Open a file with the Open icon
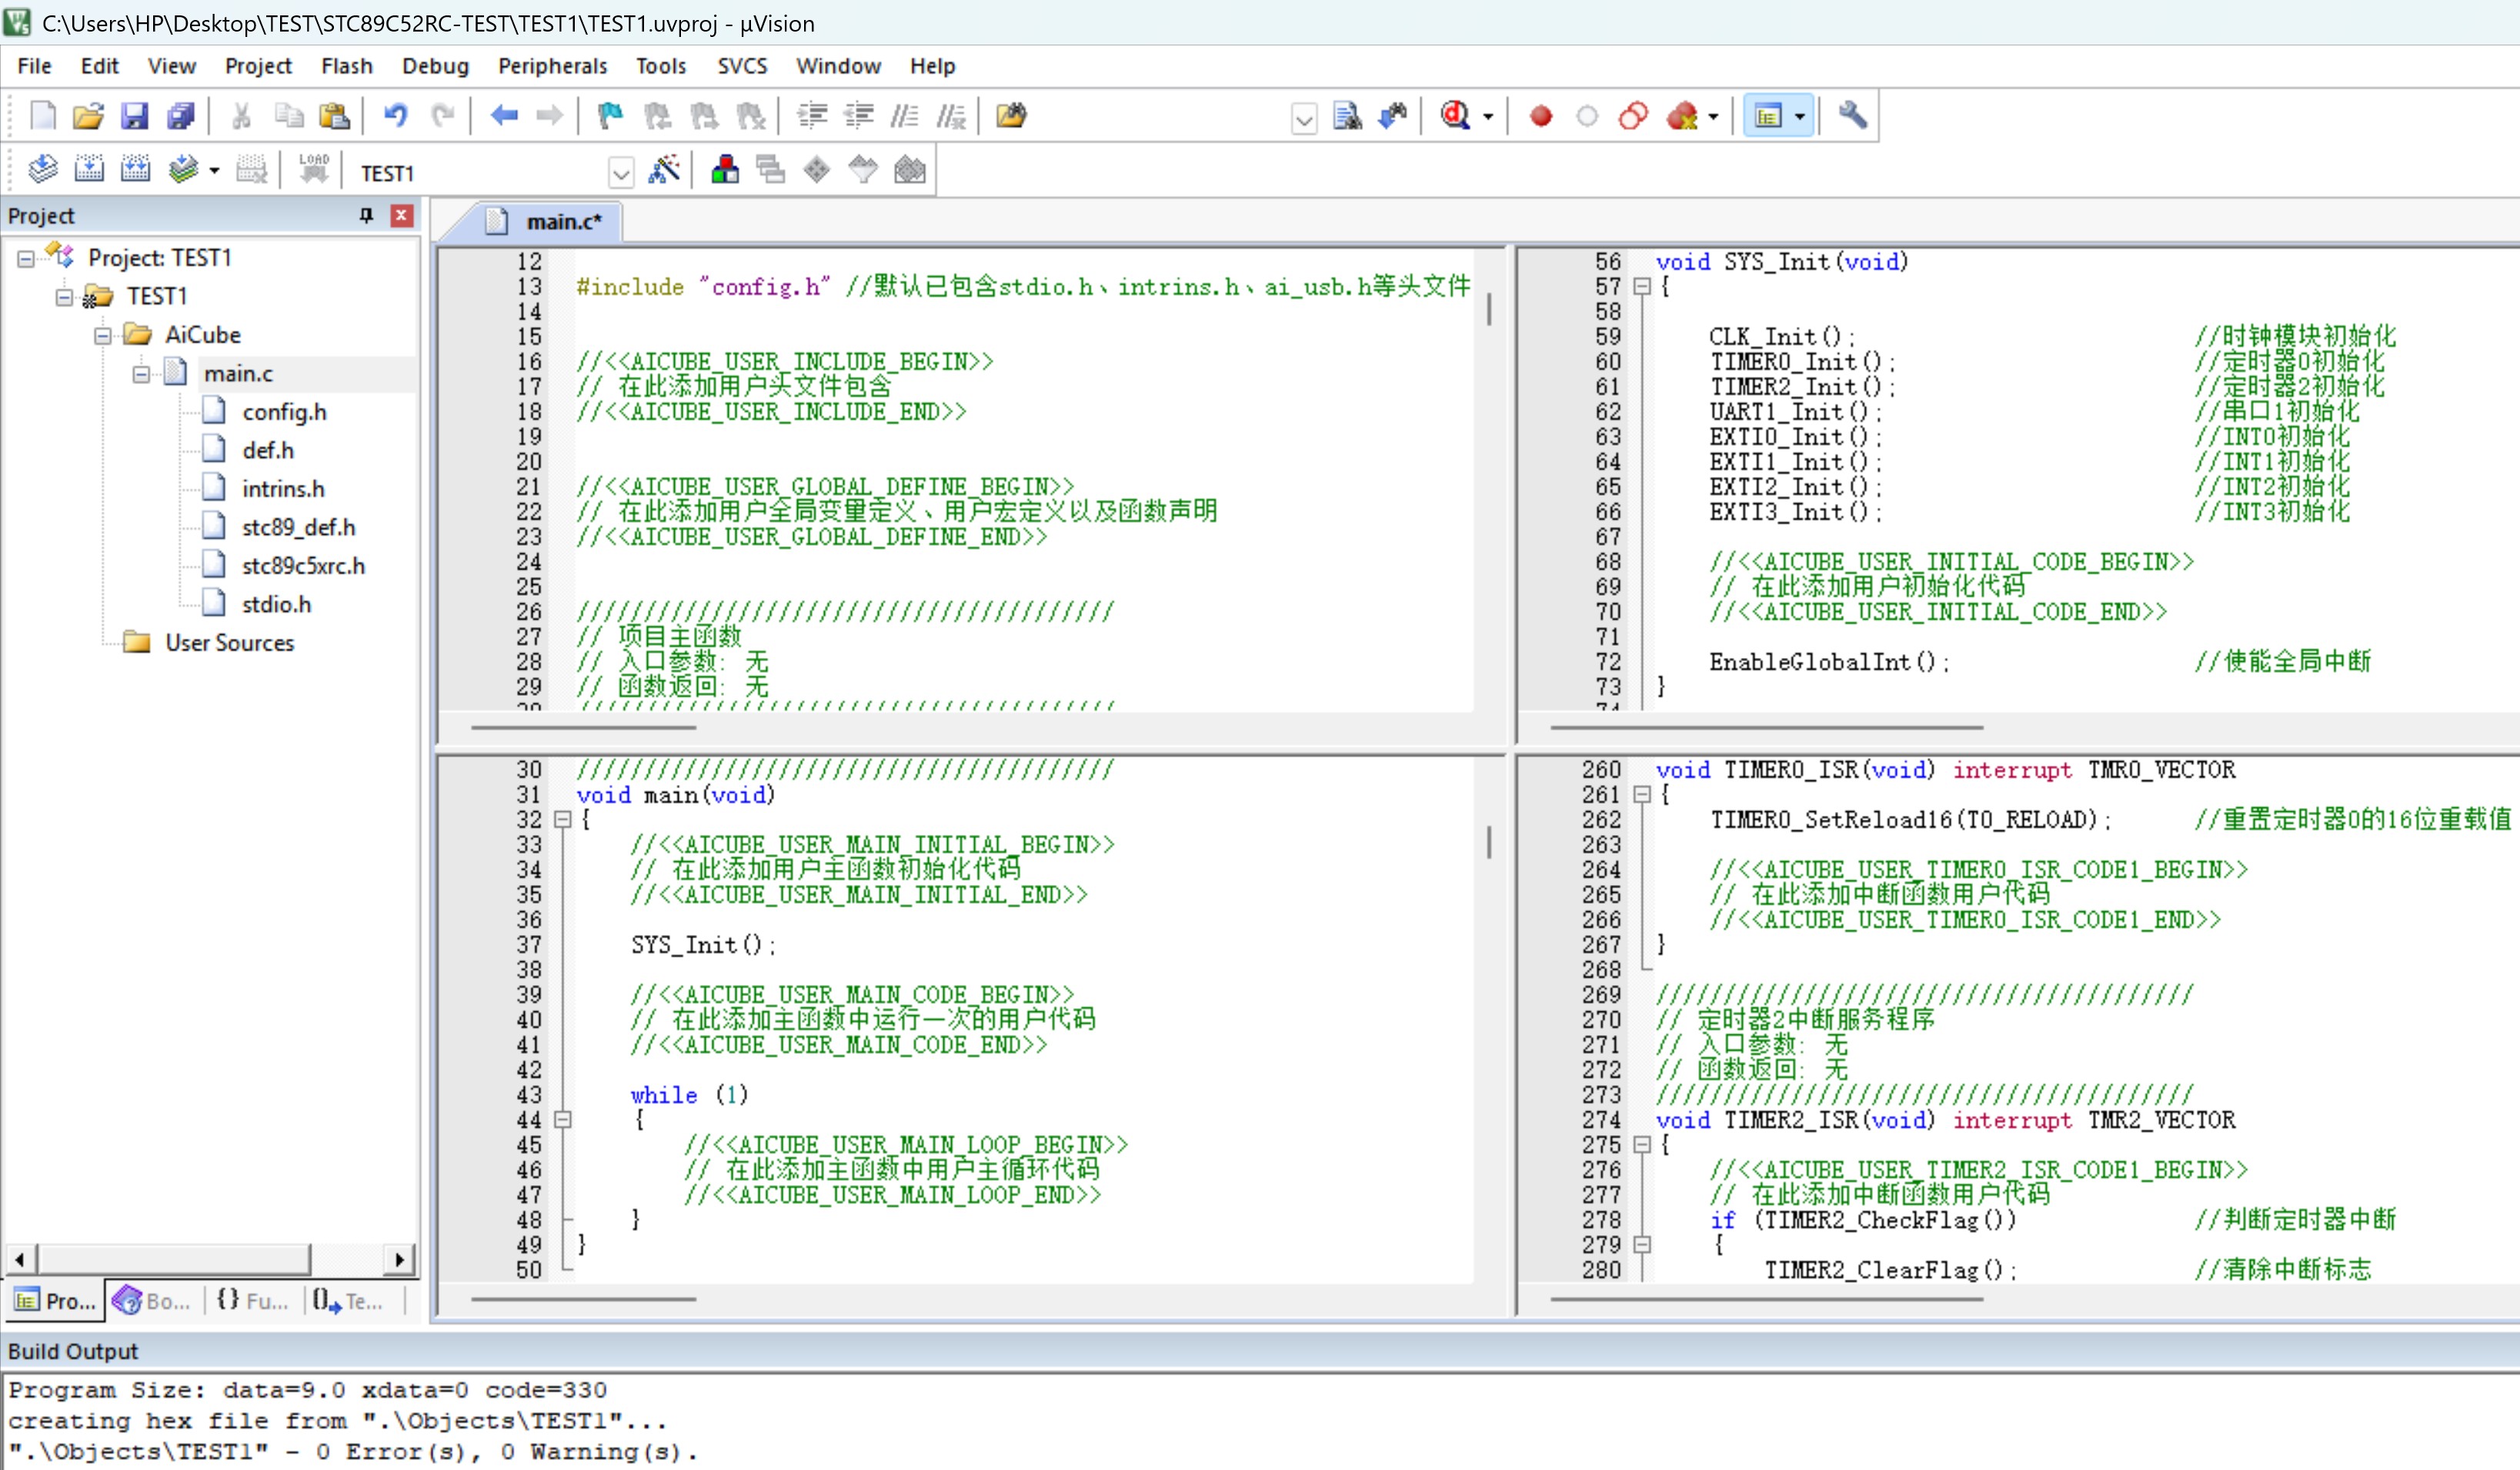2520x1470 pixels. (x=88, y=116)
